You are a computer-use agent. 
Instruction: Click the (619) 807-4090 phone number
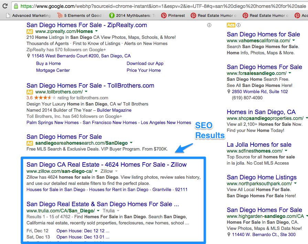[247, 98]
